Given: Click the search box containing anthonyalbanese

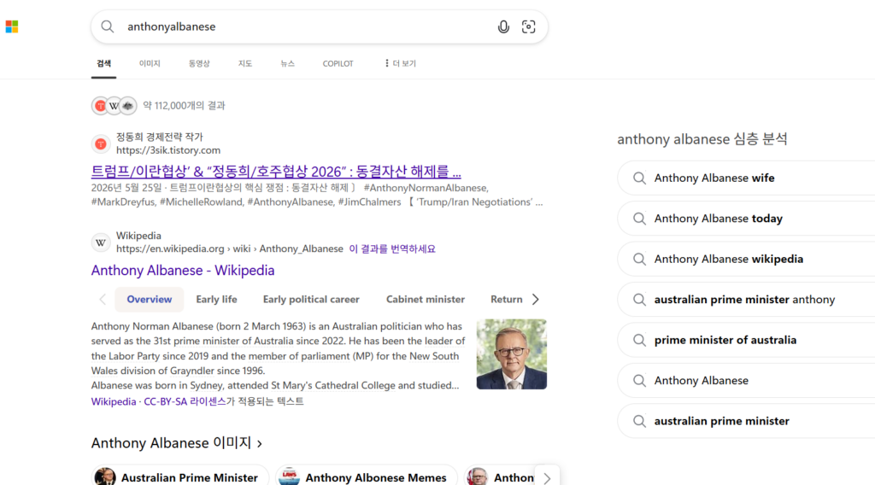Looking at the screenshot, I should click(x=320, y=26).
